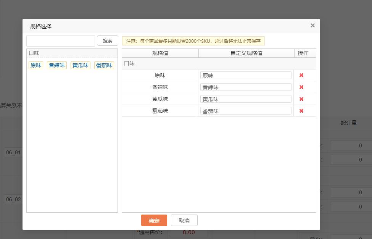This screenshot has height=239, width=372.
Task: Click the 规格选择 dialog title
Action: (41, 26)
